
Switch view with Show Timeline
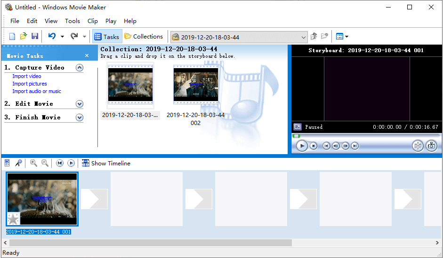click(x=106, y=163)
